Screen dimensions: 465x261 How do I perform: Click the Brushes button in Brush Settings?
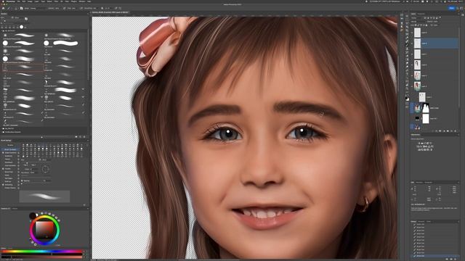click(x=11, y=145)
